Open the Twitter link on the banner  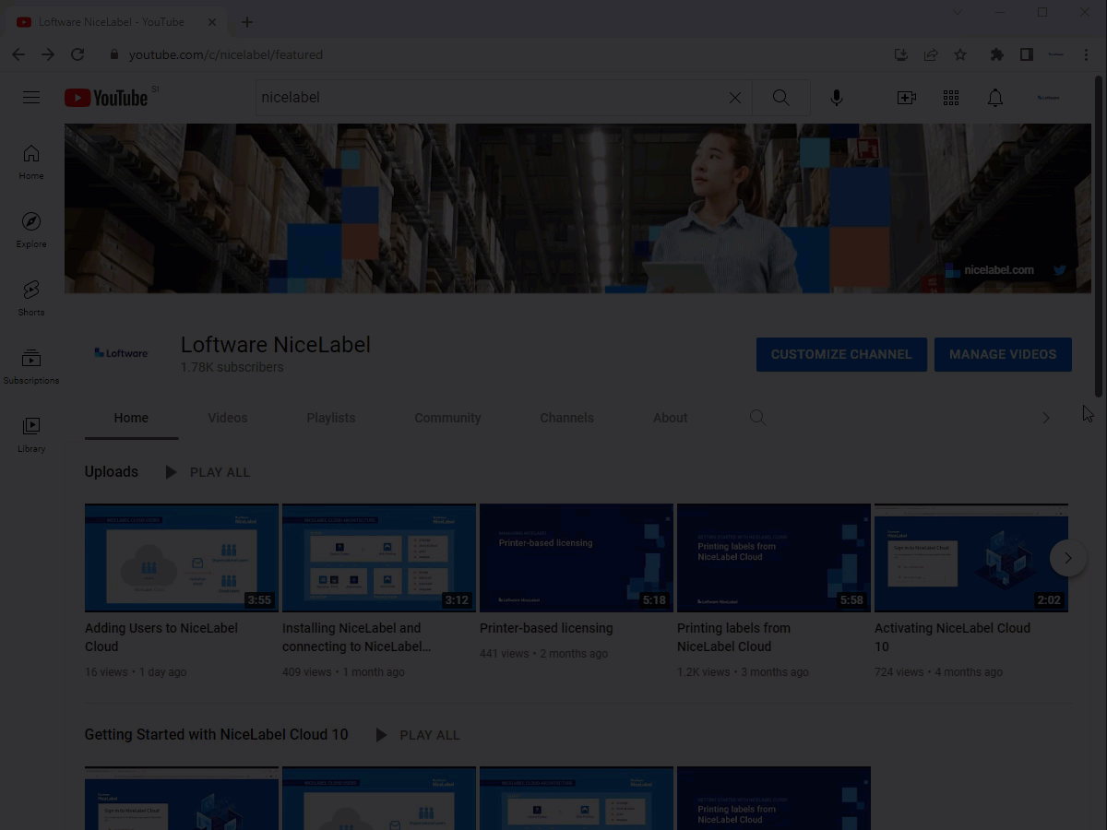pos(1060,270)
